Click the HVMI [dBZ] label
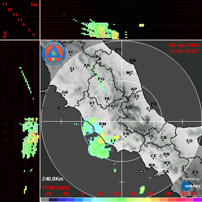 tap(56, 188)
